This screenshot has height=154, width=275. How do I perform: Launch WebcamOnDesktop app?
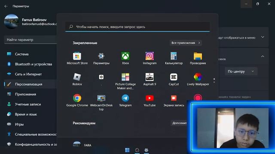[x=101, y=103]
